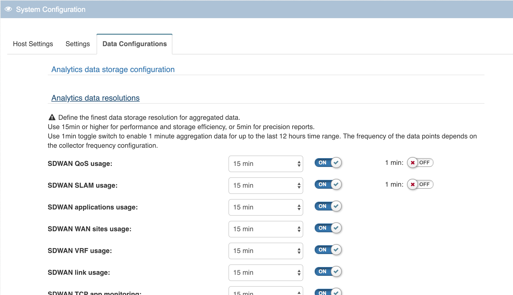Expand SDWAN SLAM usage resolution dropdown
513x295 pixels.
266,185
